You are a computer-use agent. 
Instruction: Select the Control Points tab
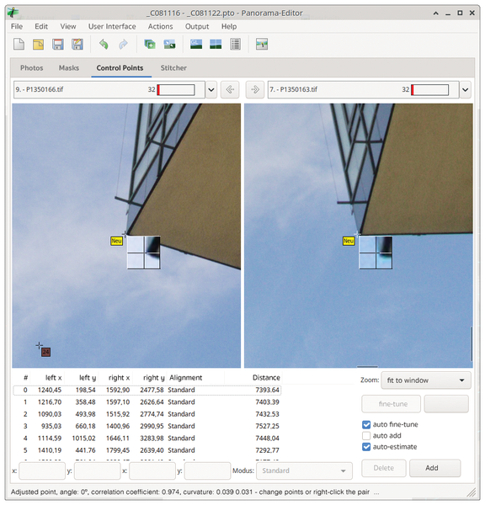(x=120, y=68)
